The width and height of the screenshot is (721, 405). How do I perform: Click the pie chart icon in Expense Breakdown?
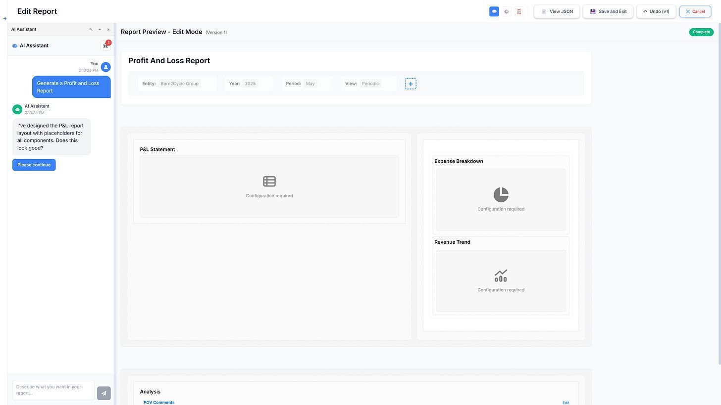click(501, 194)
